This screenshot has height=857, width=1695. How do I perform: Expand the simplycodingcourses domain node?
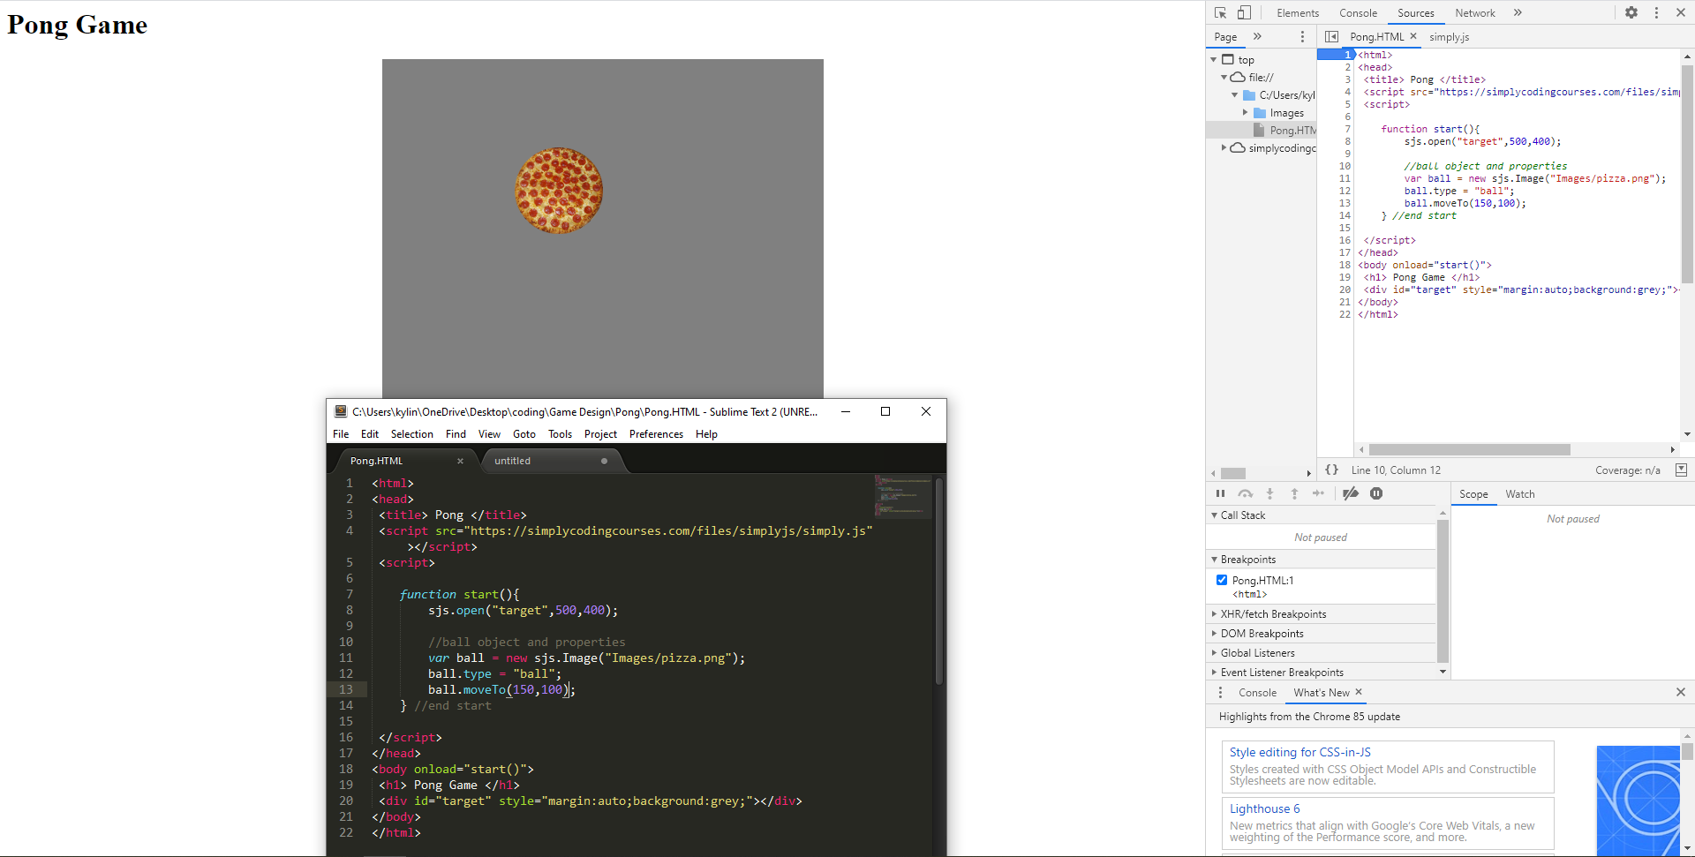(1224, 148)
